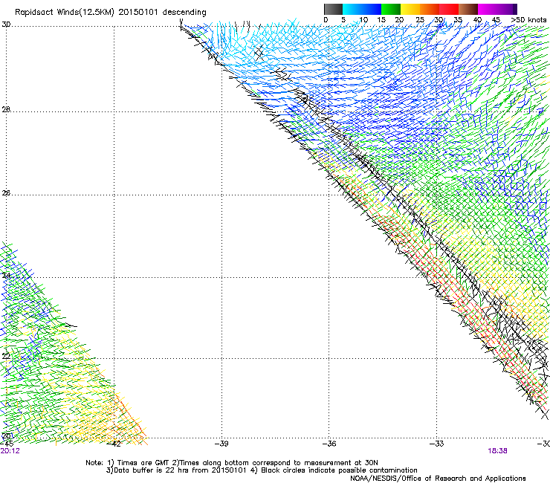
Task: Click the '35' legend scale label
Action: 458,19
